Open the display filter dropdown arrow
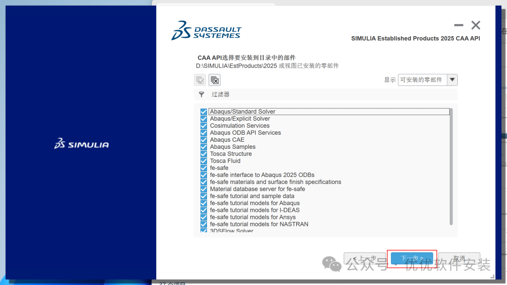Screen dimensions: 507x285 click(x=452, y=80)
